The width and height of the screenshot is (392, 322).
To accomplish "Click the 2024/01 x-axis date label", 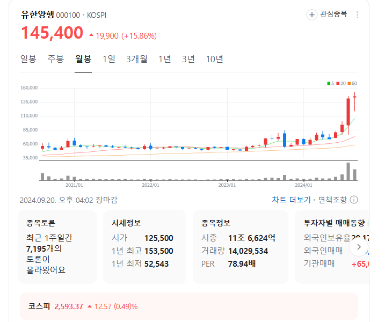I will (303, 185).
